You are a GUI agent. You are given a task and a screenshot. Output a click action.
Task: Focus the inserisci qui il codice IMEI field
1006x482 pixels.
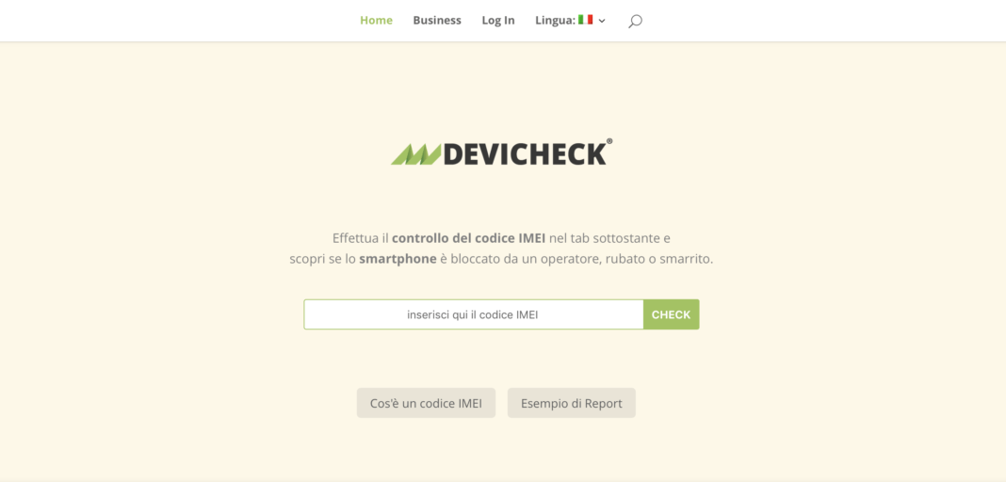(474, 314)
